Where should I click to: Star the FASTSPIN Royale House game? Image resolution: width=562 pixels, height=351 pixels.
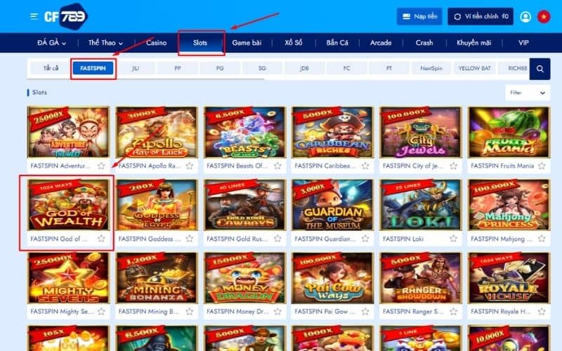pyautogui.click(x=542, y=312)
